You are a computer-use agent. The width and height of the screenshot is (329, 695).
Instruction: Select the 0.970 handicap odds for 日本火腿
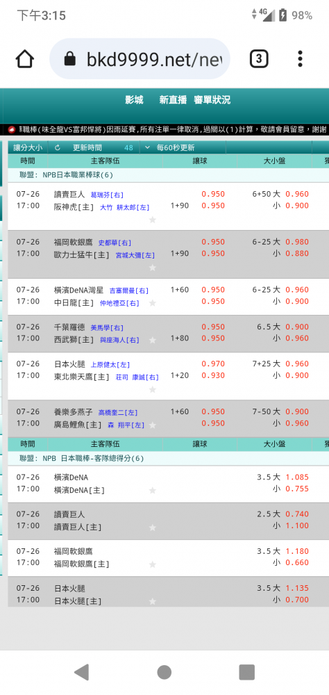coord(213,364)
